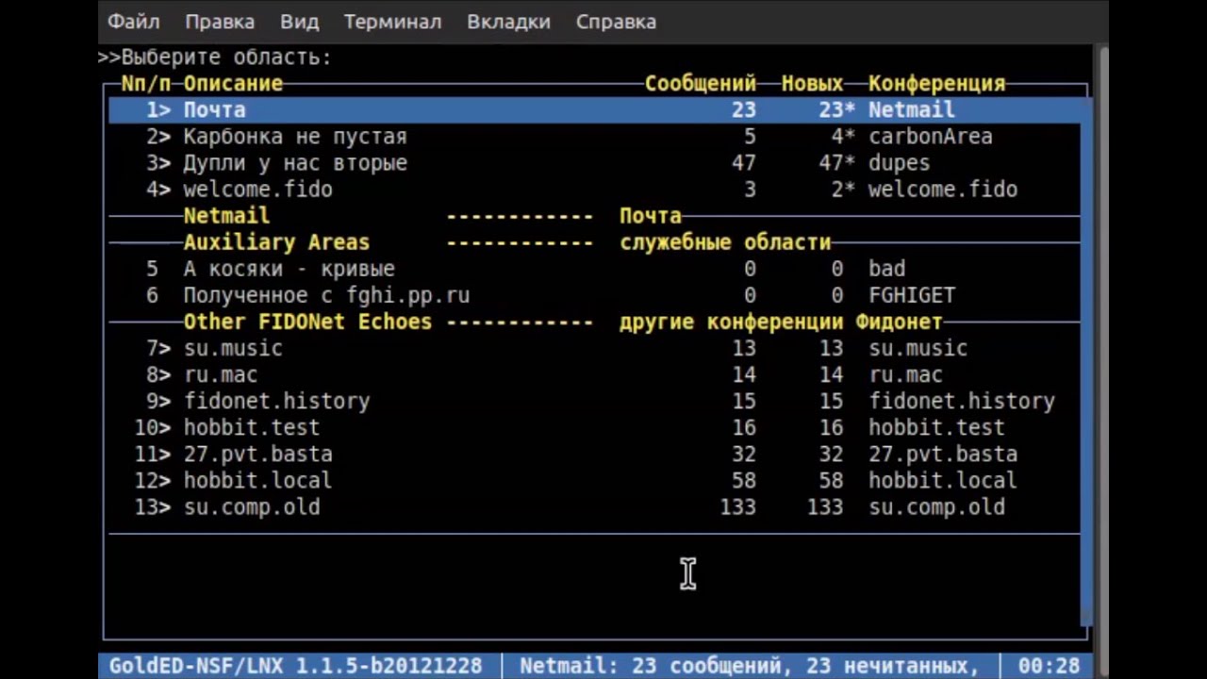
Task: Click the GoldED-NSF/LNX version in status bar
Action: point(295,666)
